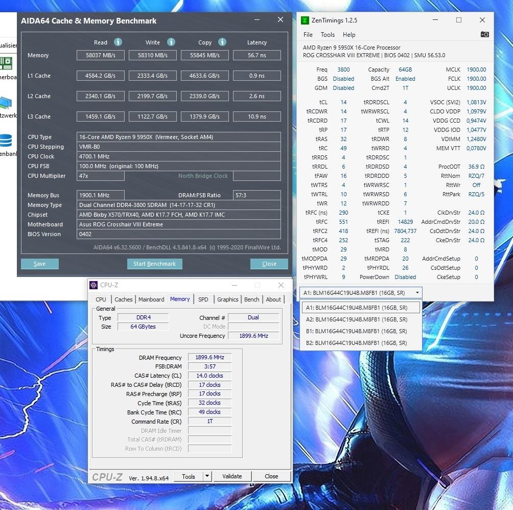Click Memory Write value 58310 MB/s

point(152,55)
